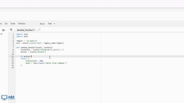
Task: Click the tab list icon beside lambda_function
Action: click(x=11, y=30)
